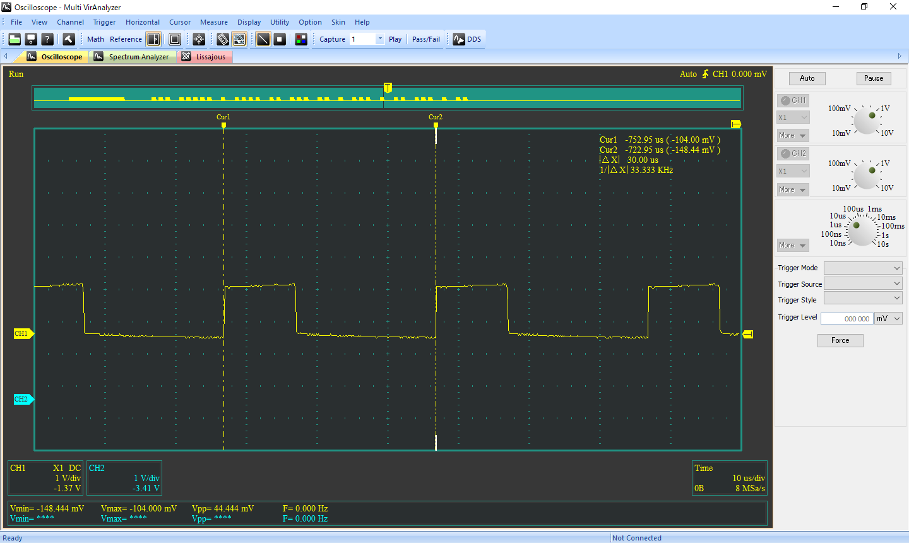Open the Trigger Mode dropdown

click(863, 268)
